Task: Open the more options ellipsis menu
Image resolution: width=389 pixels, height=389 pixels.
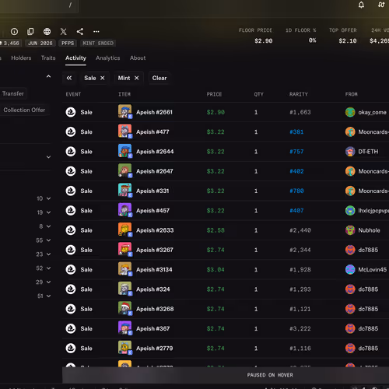Action: (x=96, y=32)
